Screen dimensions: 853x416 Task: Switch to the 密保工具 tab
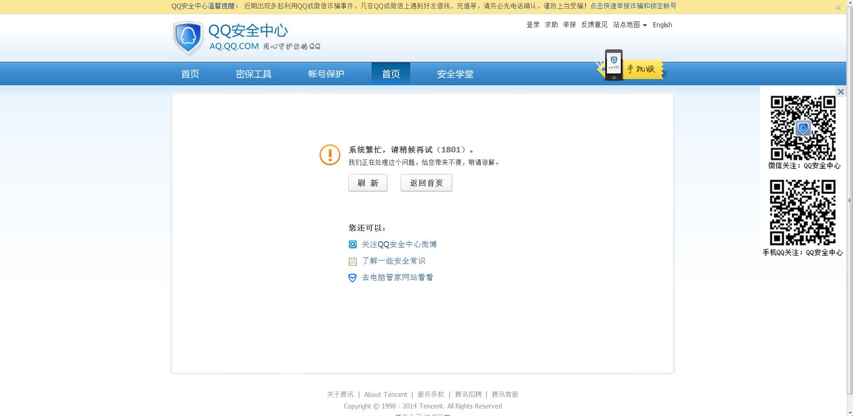tap(254, 74)
